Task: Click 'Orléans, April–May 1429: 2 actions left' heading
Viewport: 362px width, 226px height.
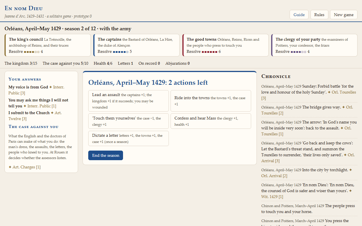Action: tap(148, 82)
